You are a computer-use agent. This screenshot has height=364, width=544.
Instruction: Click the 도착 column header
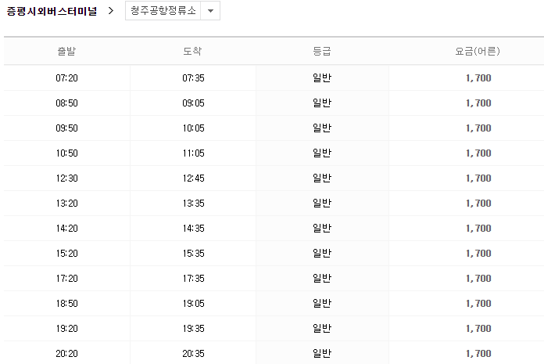(x=192, y=51)
